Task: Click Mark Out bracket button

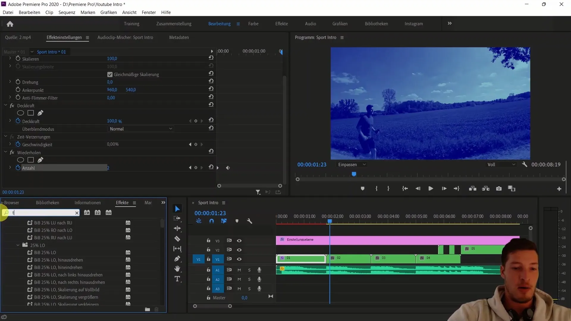Action: [388, 188]
